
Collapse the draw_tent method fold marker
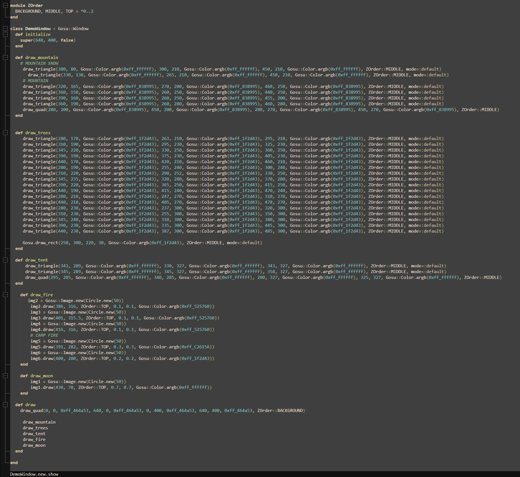[x=5, y=260]
